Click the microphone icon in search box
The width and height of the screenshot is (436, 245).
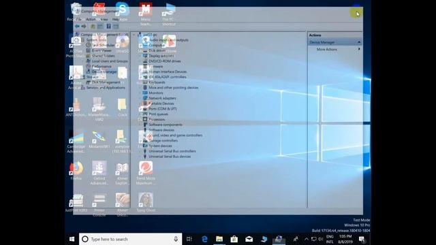[x=176, y=239]
